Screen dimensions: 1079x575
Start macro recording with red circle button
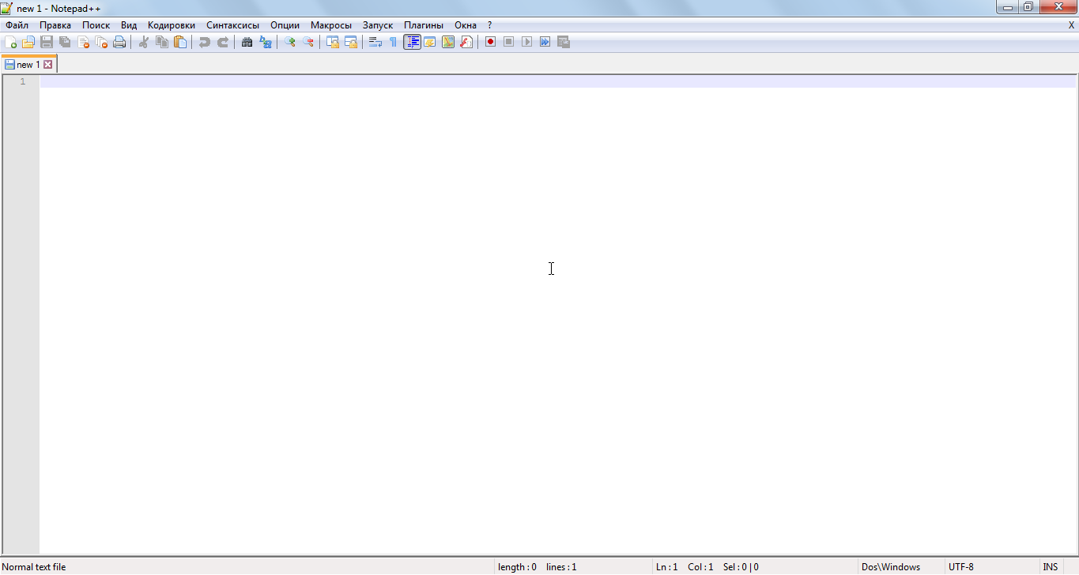coord(490,42)
